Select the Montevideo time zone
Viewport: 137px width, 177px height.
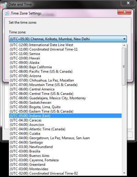click(65, 169)
